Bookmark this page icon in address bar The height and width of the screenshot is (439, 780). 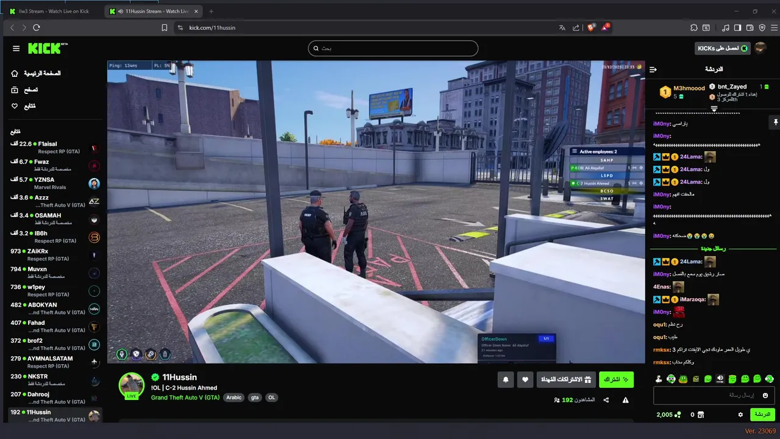tap(165, 27)
